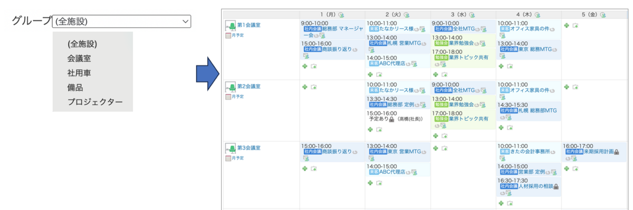Open 月予定 under 第2会議室

[x=238, y=97]
